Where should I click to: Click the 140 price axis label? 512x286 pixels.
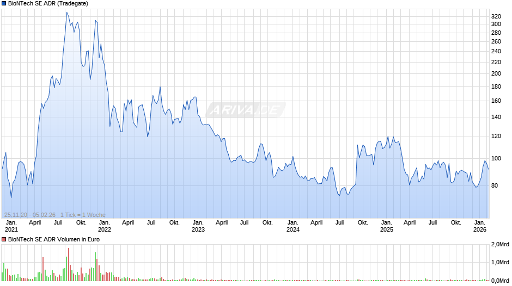[496, 117]
